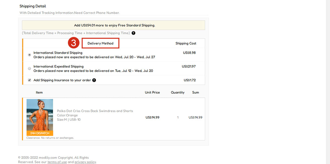The height and width of the screenshot is (164, 330).
Task: Open the terms of use link
Action: point(57,162)
